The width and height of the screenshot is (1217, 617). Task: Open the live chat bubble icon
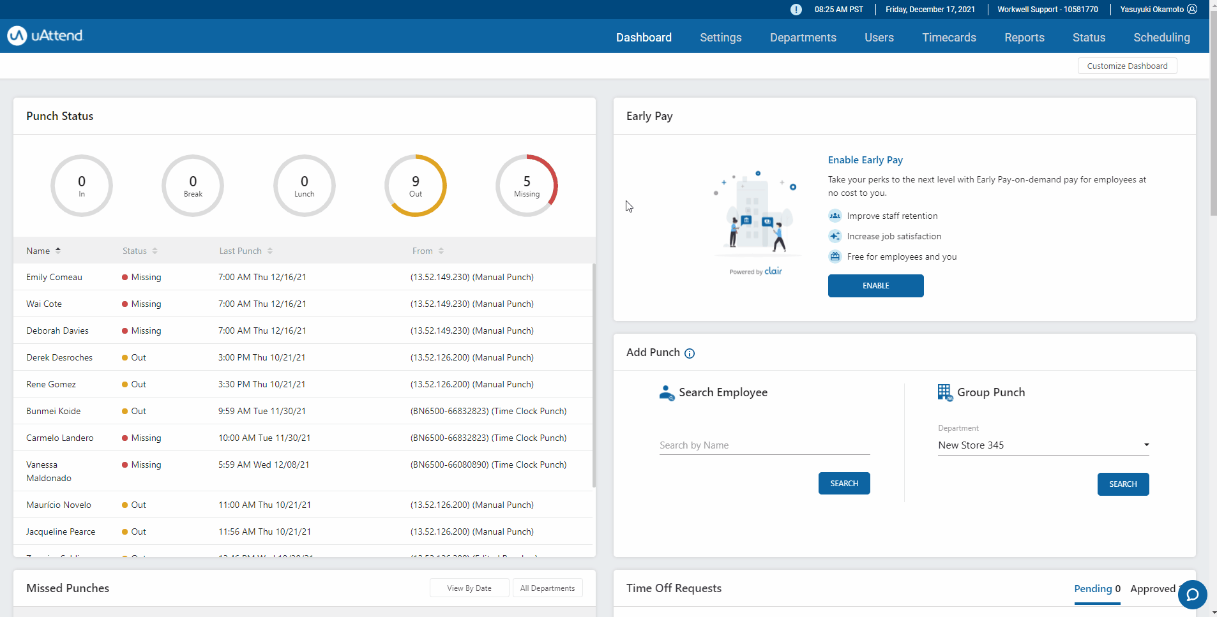pyautogui.click(x=1191, y=595)
